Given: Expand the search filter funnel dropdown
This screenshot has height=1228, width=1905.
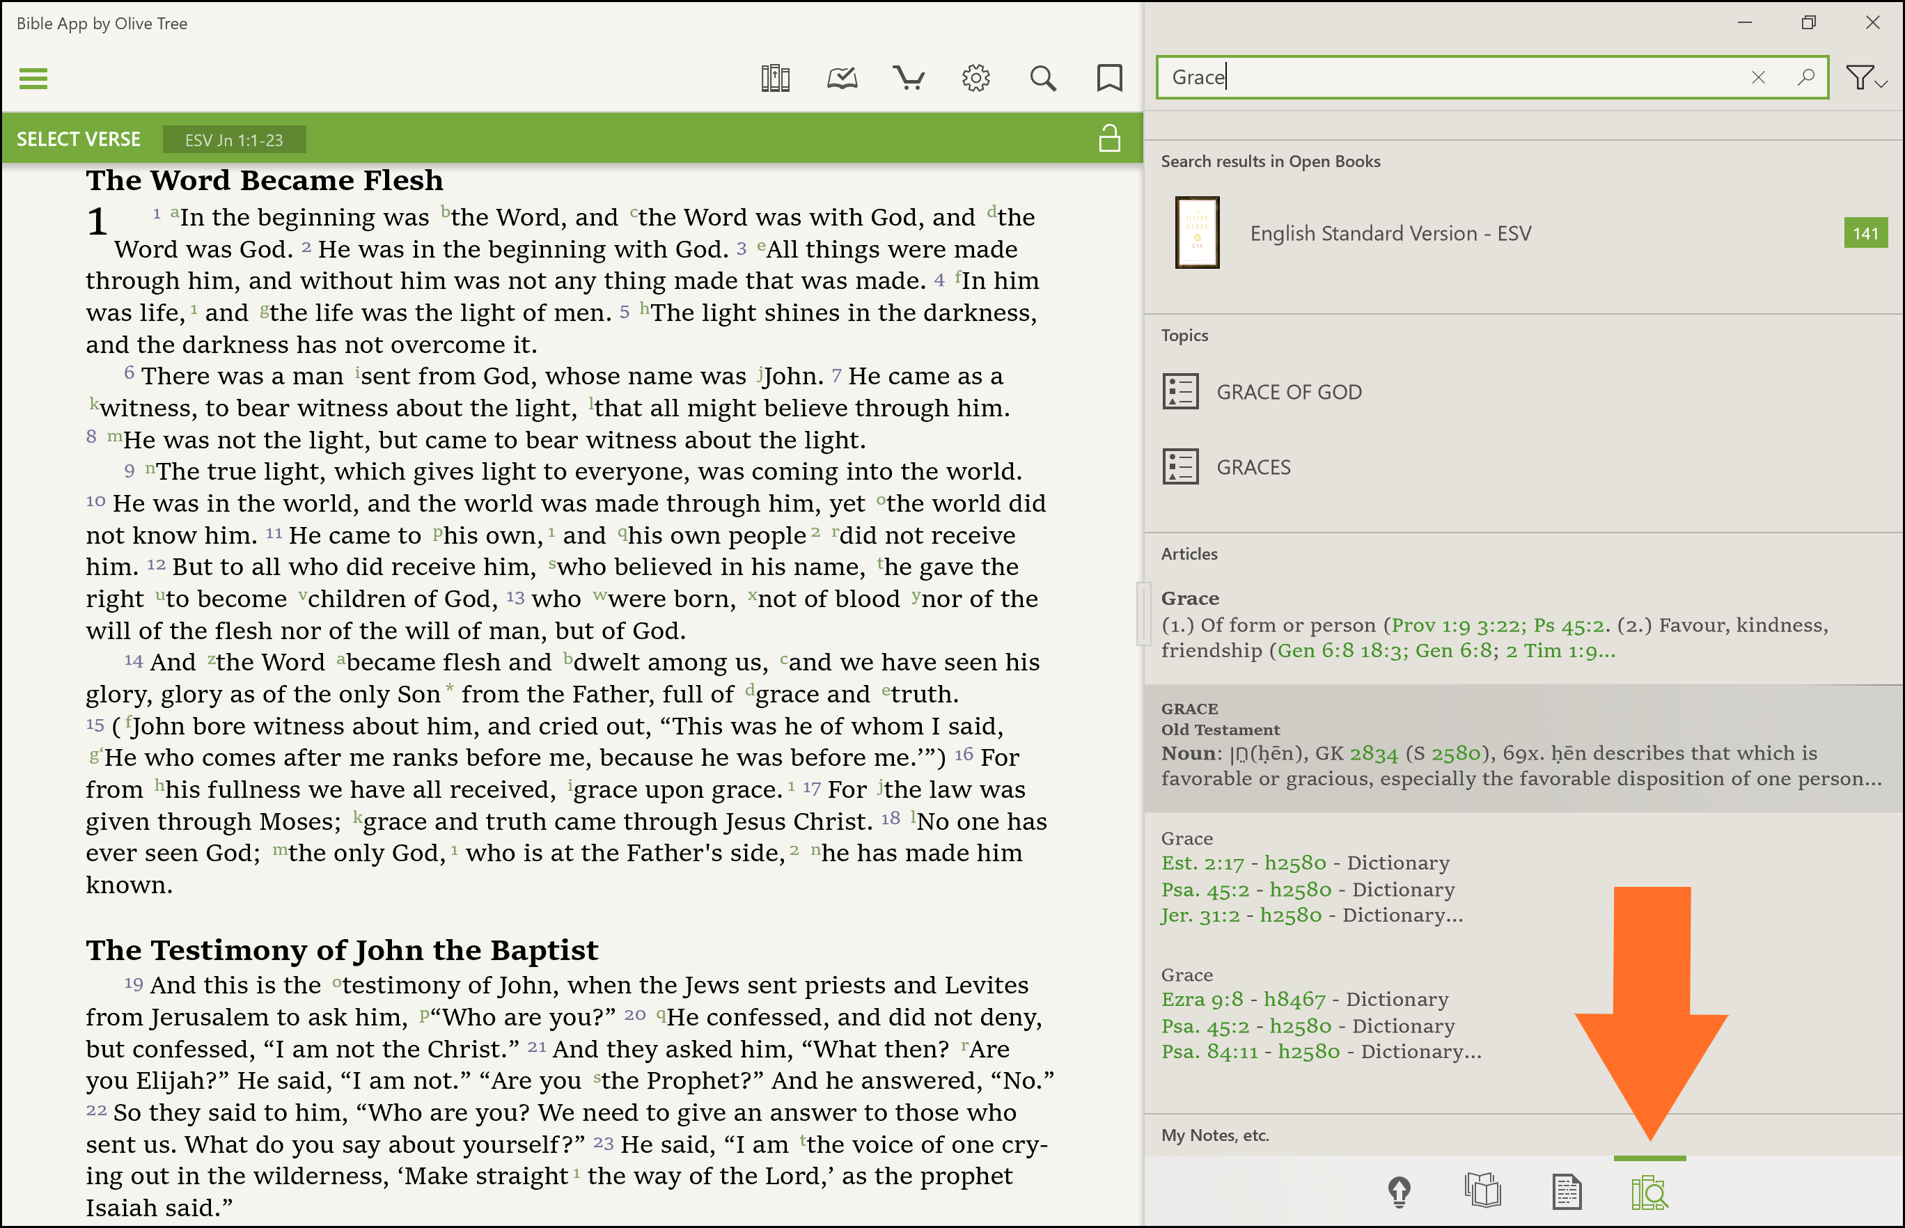Looking at the screenshot, I should pyautogui.click(x=1865, y=77).
